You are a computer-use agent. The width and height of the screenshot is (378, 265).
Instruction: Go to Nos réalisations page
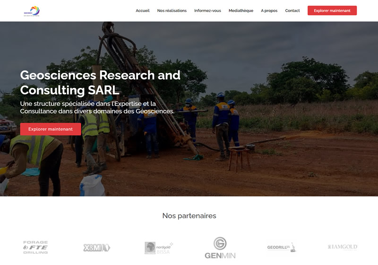pos(172,10)
